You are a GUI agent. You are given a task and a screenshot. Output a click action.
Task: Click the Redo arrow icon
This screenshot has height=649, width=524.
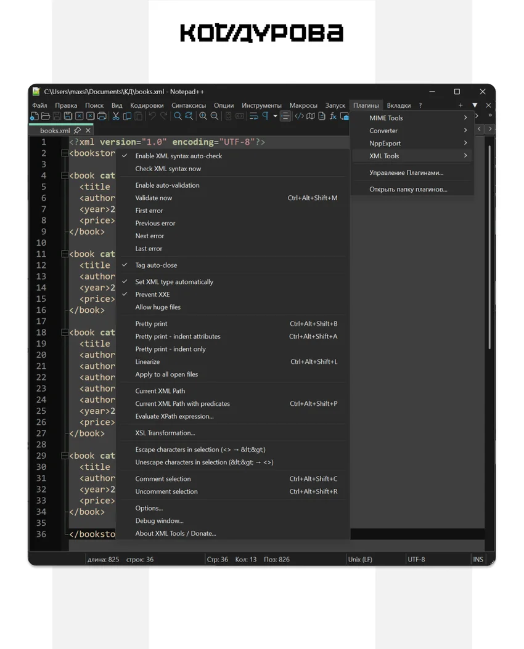163,116
